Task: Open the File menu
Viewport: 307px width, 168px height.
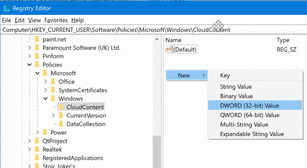Action: point(7,20)
